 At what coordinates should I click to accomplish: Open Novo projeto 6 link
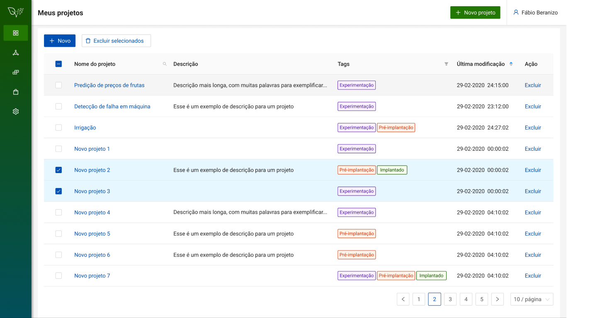(92, 255)
